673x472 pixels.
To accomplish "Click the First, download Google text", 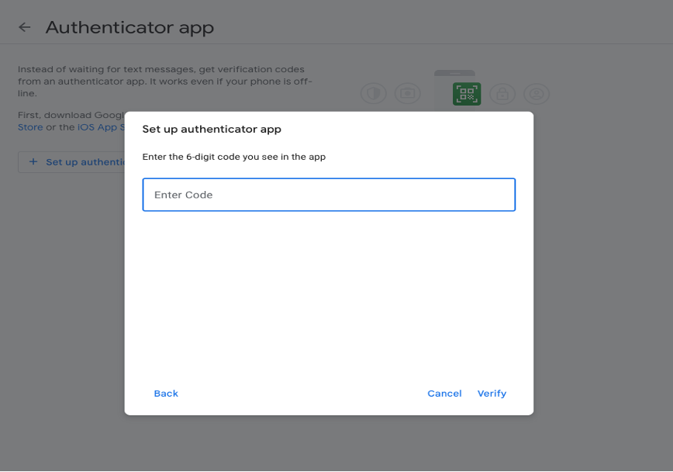I will 71,115.
